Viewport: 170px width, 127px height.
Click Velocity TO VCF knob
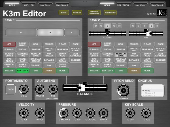24,113
